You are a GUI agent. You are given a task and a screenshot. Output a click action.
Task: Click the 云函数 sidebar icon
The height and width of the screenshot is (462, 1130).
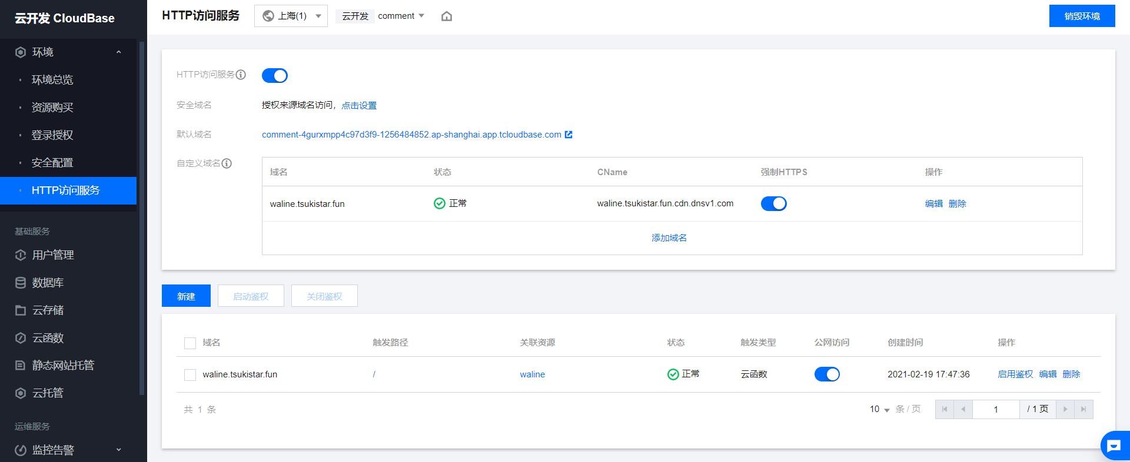coord(21,338)
